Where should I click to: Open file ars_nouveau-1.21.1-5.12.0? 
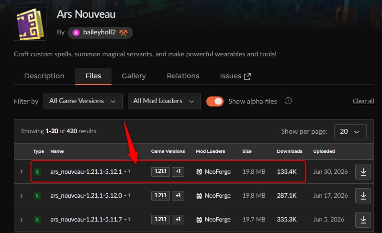pyautogui.click(x=86, y=196)
